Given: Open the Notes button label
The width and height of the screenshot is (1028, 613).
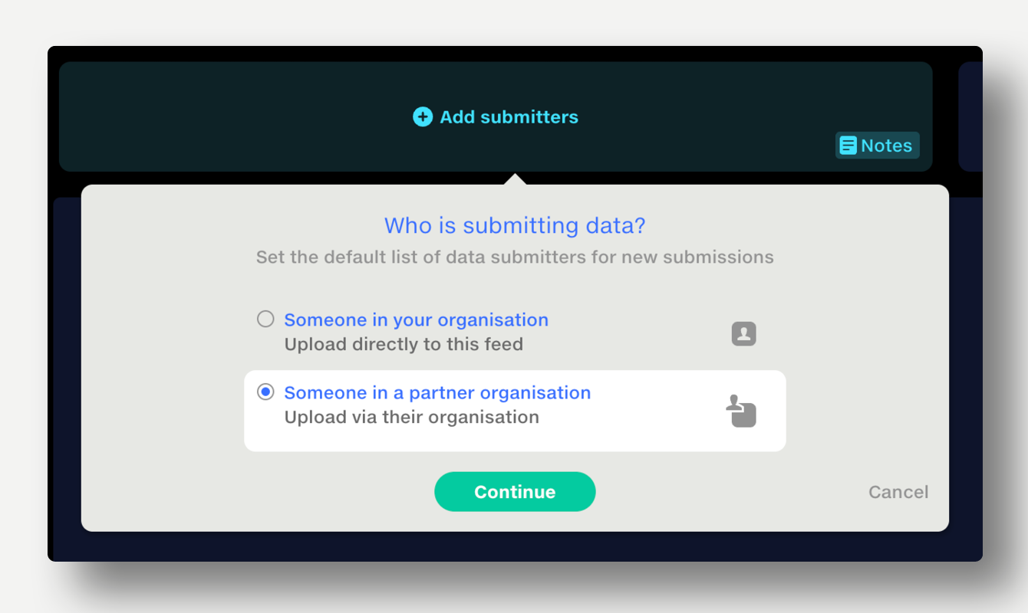Looking at the screenshot, I should pos(886,146).
